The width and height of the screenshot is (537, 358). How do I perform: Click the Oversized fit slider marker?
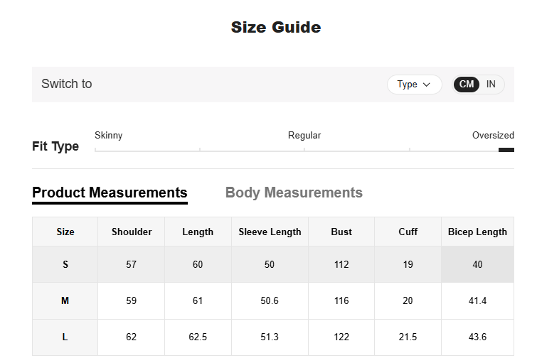[506, 150]
